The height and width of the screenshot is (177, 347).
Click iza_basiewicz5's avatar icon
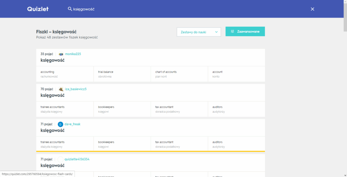coord(61,89)
